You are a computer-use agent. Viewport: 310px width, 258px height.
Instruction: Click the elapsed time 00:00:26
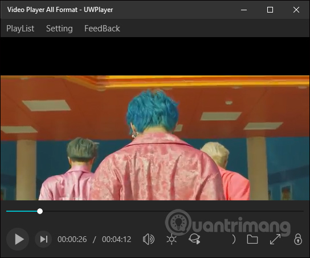click(72, 239)
